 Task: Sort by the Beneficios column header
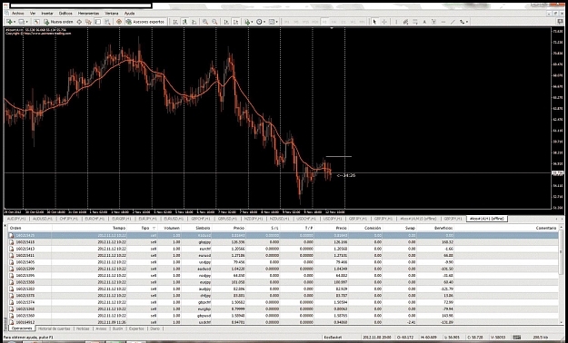436,228
